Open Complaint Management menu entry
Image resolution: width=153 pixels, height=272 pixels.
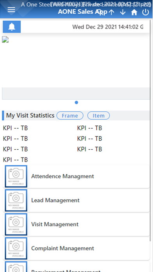point(76,249)
